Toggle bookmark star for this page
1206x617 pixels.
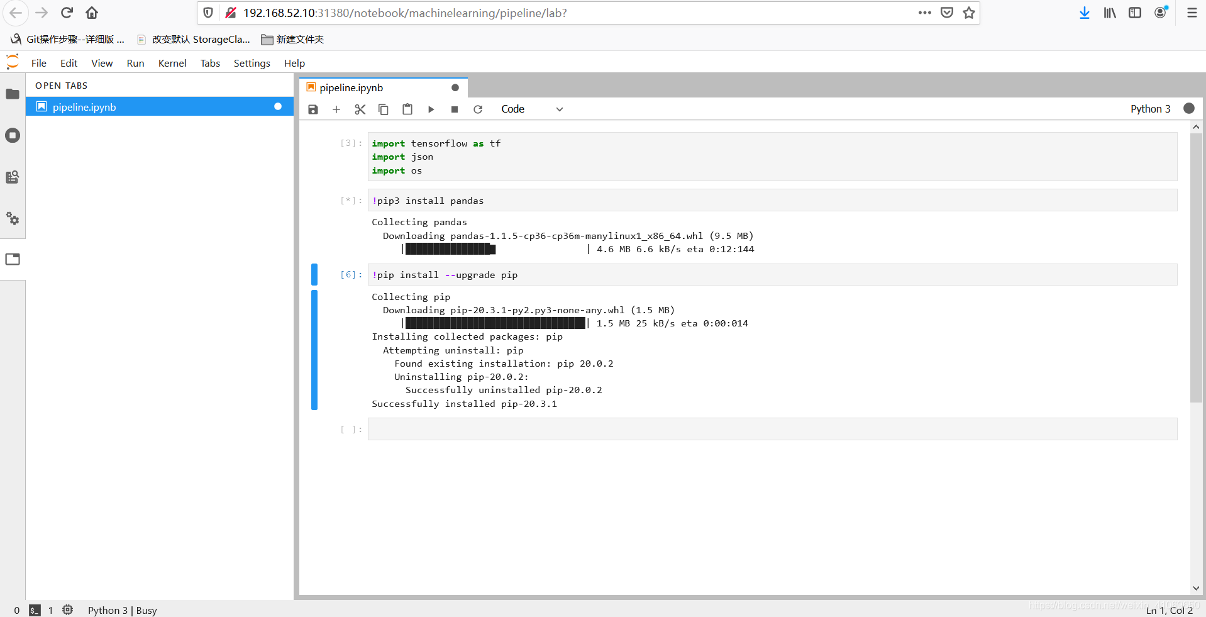(968, 13)
